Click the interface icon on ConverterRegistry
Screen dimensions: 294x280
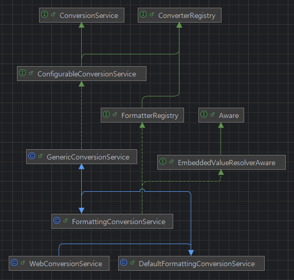click(143, 14)
